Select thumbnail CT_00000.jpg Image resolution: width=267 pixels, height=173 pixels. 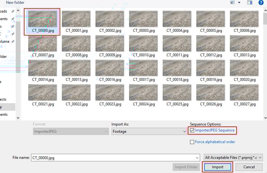[42, 19]
